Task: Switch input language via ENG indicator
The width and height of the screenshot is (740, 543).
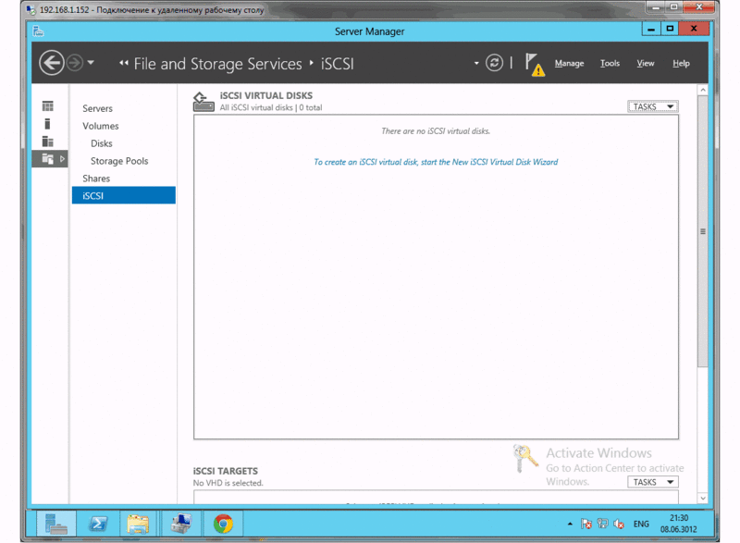Action: (641, 524)
